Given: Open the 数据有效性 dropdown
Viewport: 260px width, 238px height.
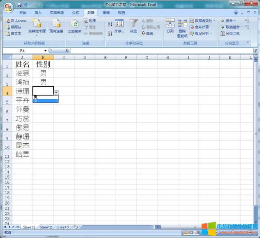Looking at the screenshot, I should [x=203, y=21].
